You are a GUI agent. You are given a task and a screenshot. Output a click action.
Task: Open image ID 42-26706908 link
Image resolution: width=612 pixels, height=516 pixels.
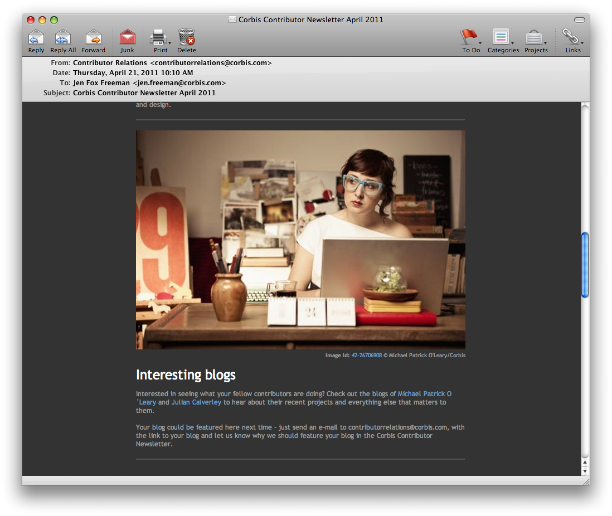click(x=366, y=356)
